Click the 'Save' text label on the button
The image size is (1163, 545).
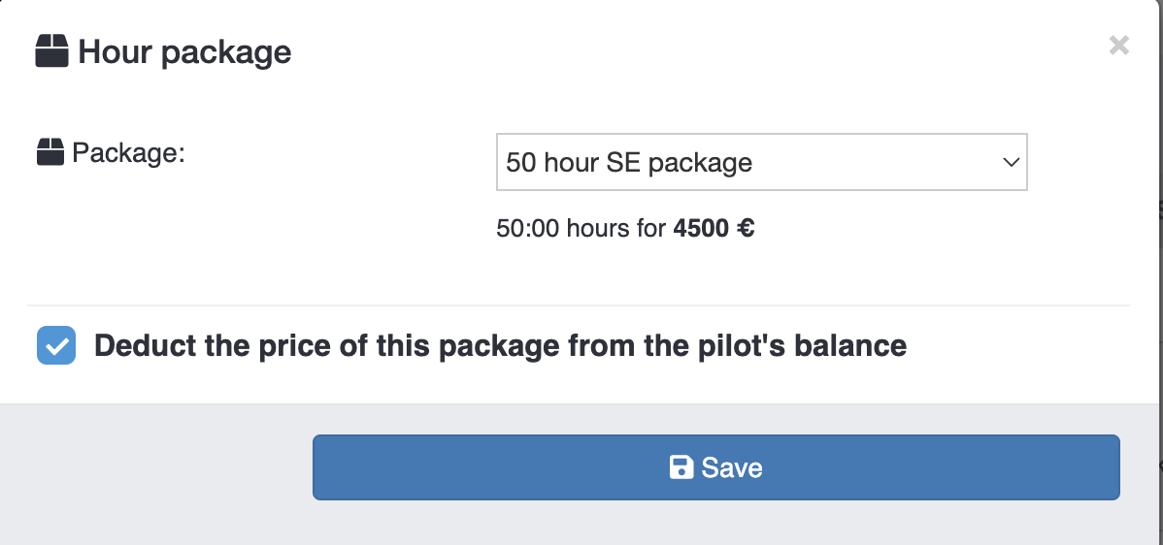pos(732,468)
